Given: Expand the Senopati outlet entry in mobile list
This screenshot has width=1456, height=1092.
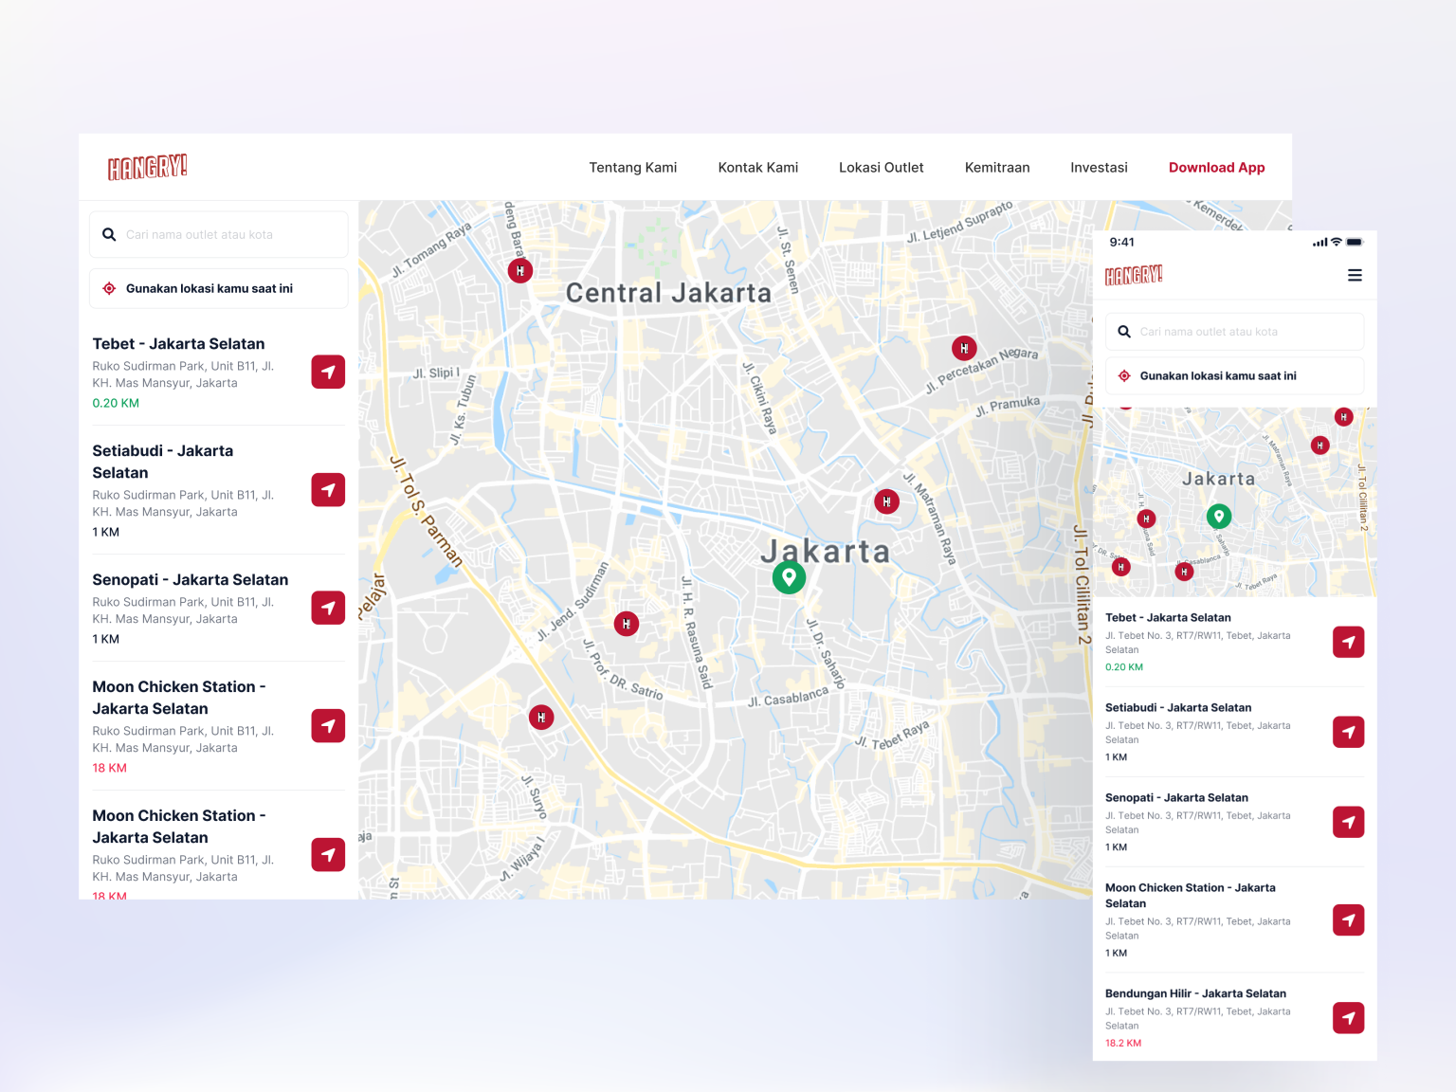Looking at the screenshot, I should point(1176,797).
